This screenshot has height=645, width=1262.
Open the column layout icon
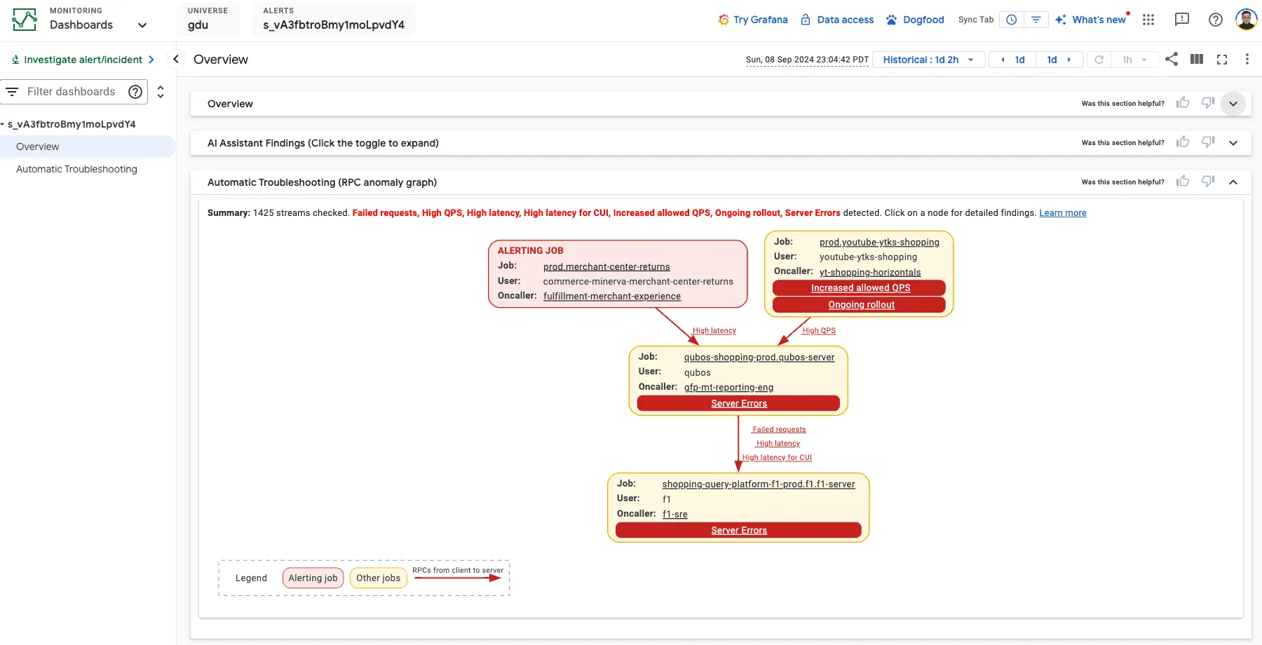(x=1197, y=59)
